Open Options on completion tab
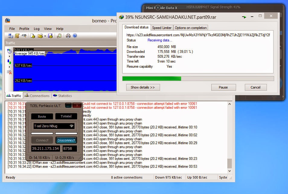Screen dimensions: 288x194 click(191, 28)
